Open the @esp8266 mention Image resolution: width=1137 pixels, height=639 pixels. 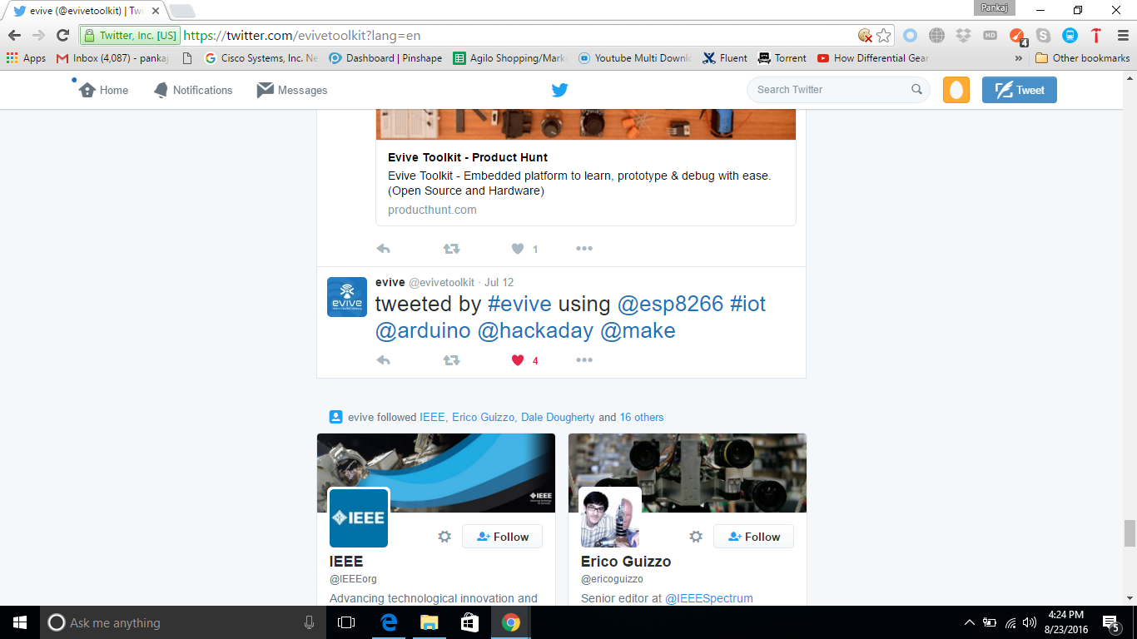point(670,304)
